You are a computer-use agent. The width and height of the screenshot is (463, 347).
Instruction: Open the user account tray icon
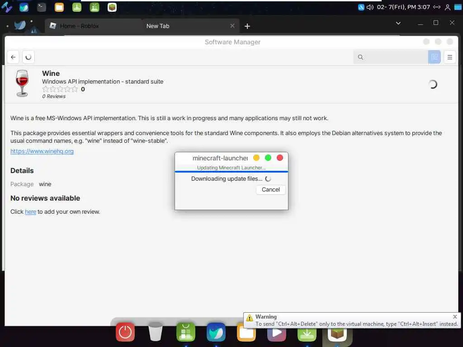pos(448,7)
